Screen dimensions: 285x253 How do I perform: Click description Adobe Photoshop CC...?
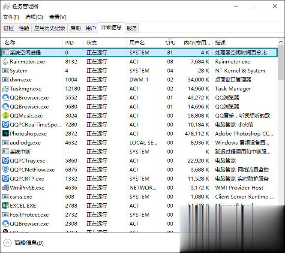click(244, 134)
